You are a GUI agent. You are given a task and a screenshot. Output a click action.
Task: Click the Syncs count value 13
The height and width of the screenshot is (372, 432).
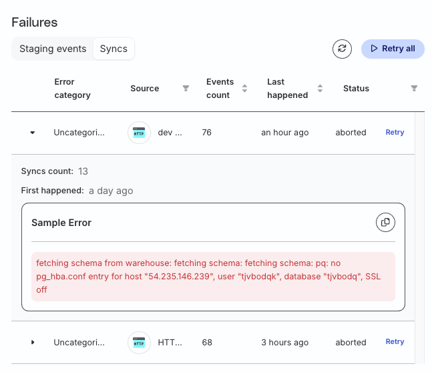[83, 171]
